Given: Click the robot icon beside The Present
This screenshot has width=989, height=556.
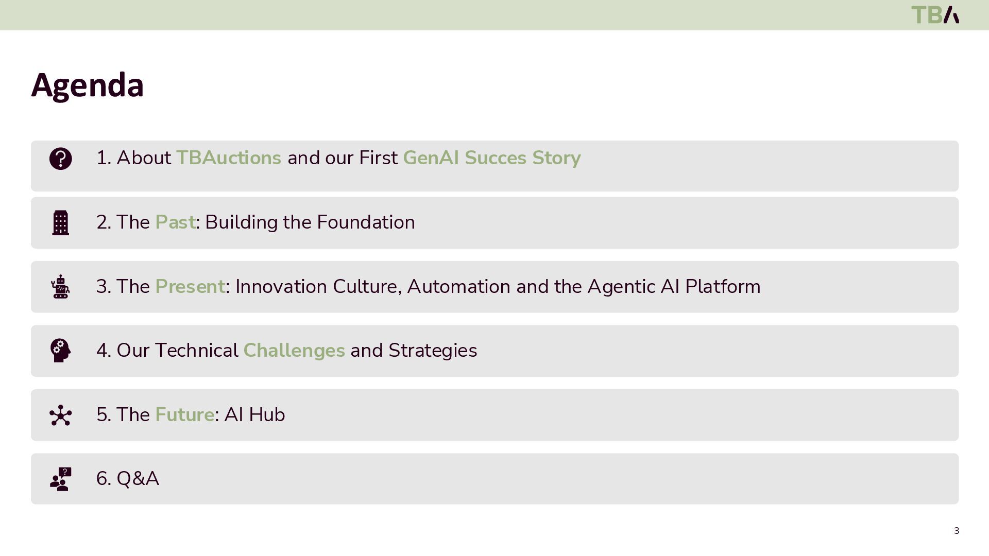Looking at the screenshot, I should pos(60,287).
